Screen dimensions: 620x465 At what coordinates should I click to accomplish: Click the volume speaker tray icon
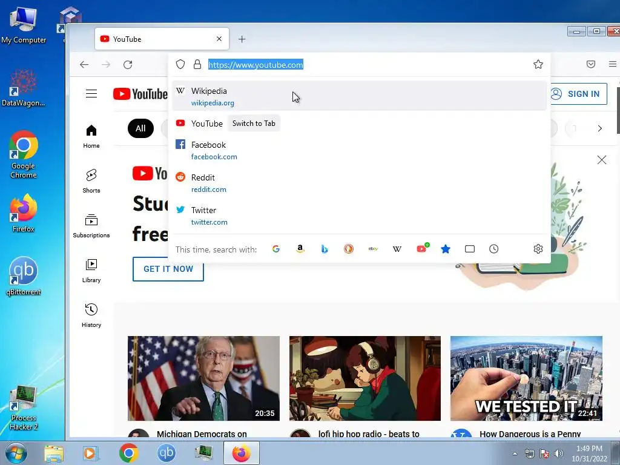559,453
